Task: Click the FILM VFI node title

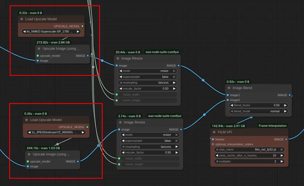Action: [x=225, y=132]
